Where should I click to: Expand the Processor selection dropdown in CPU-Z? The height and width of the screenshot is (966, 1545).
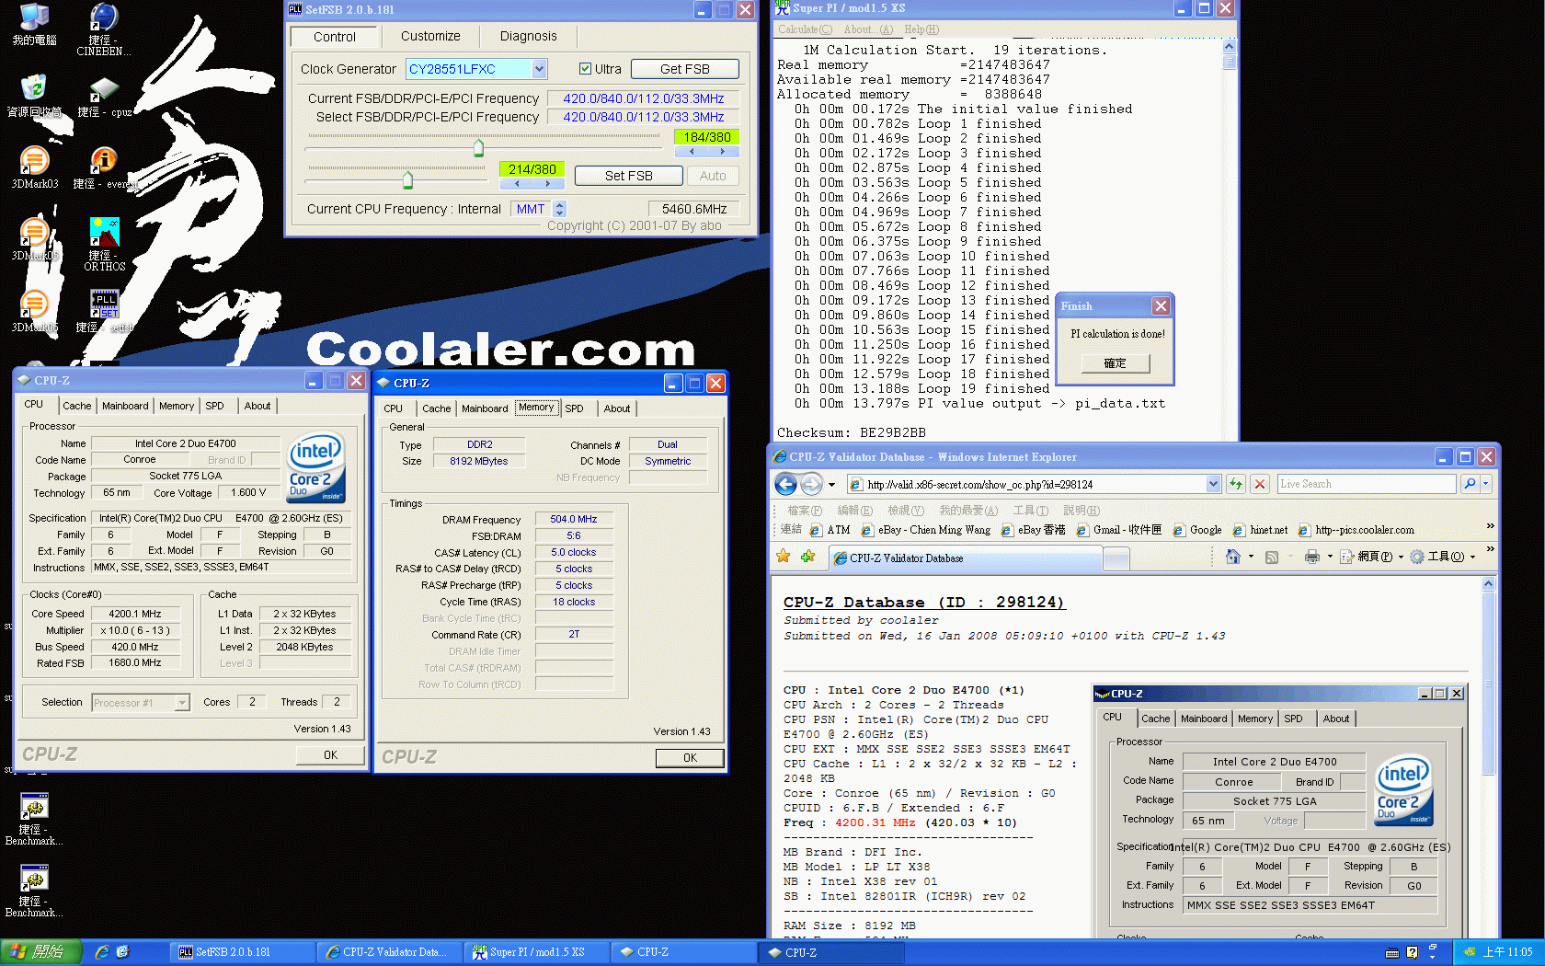click(x=182, y=703)
